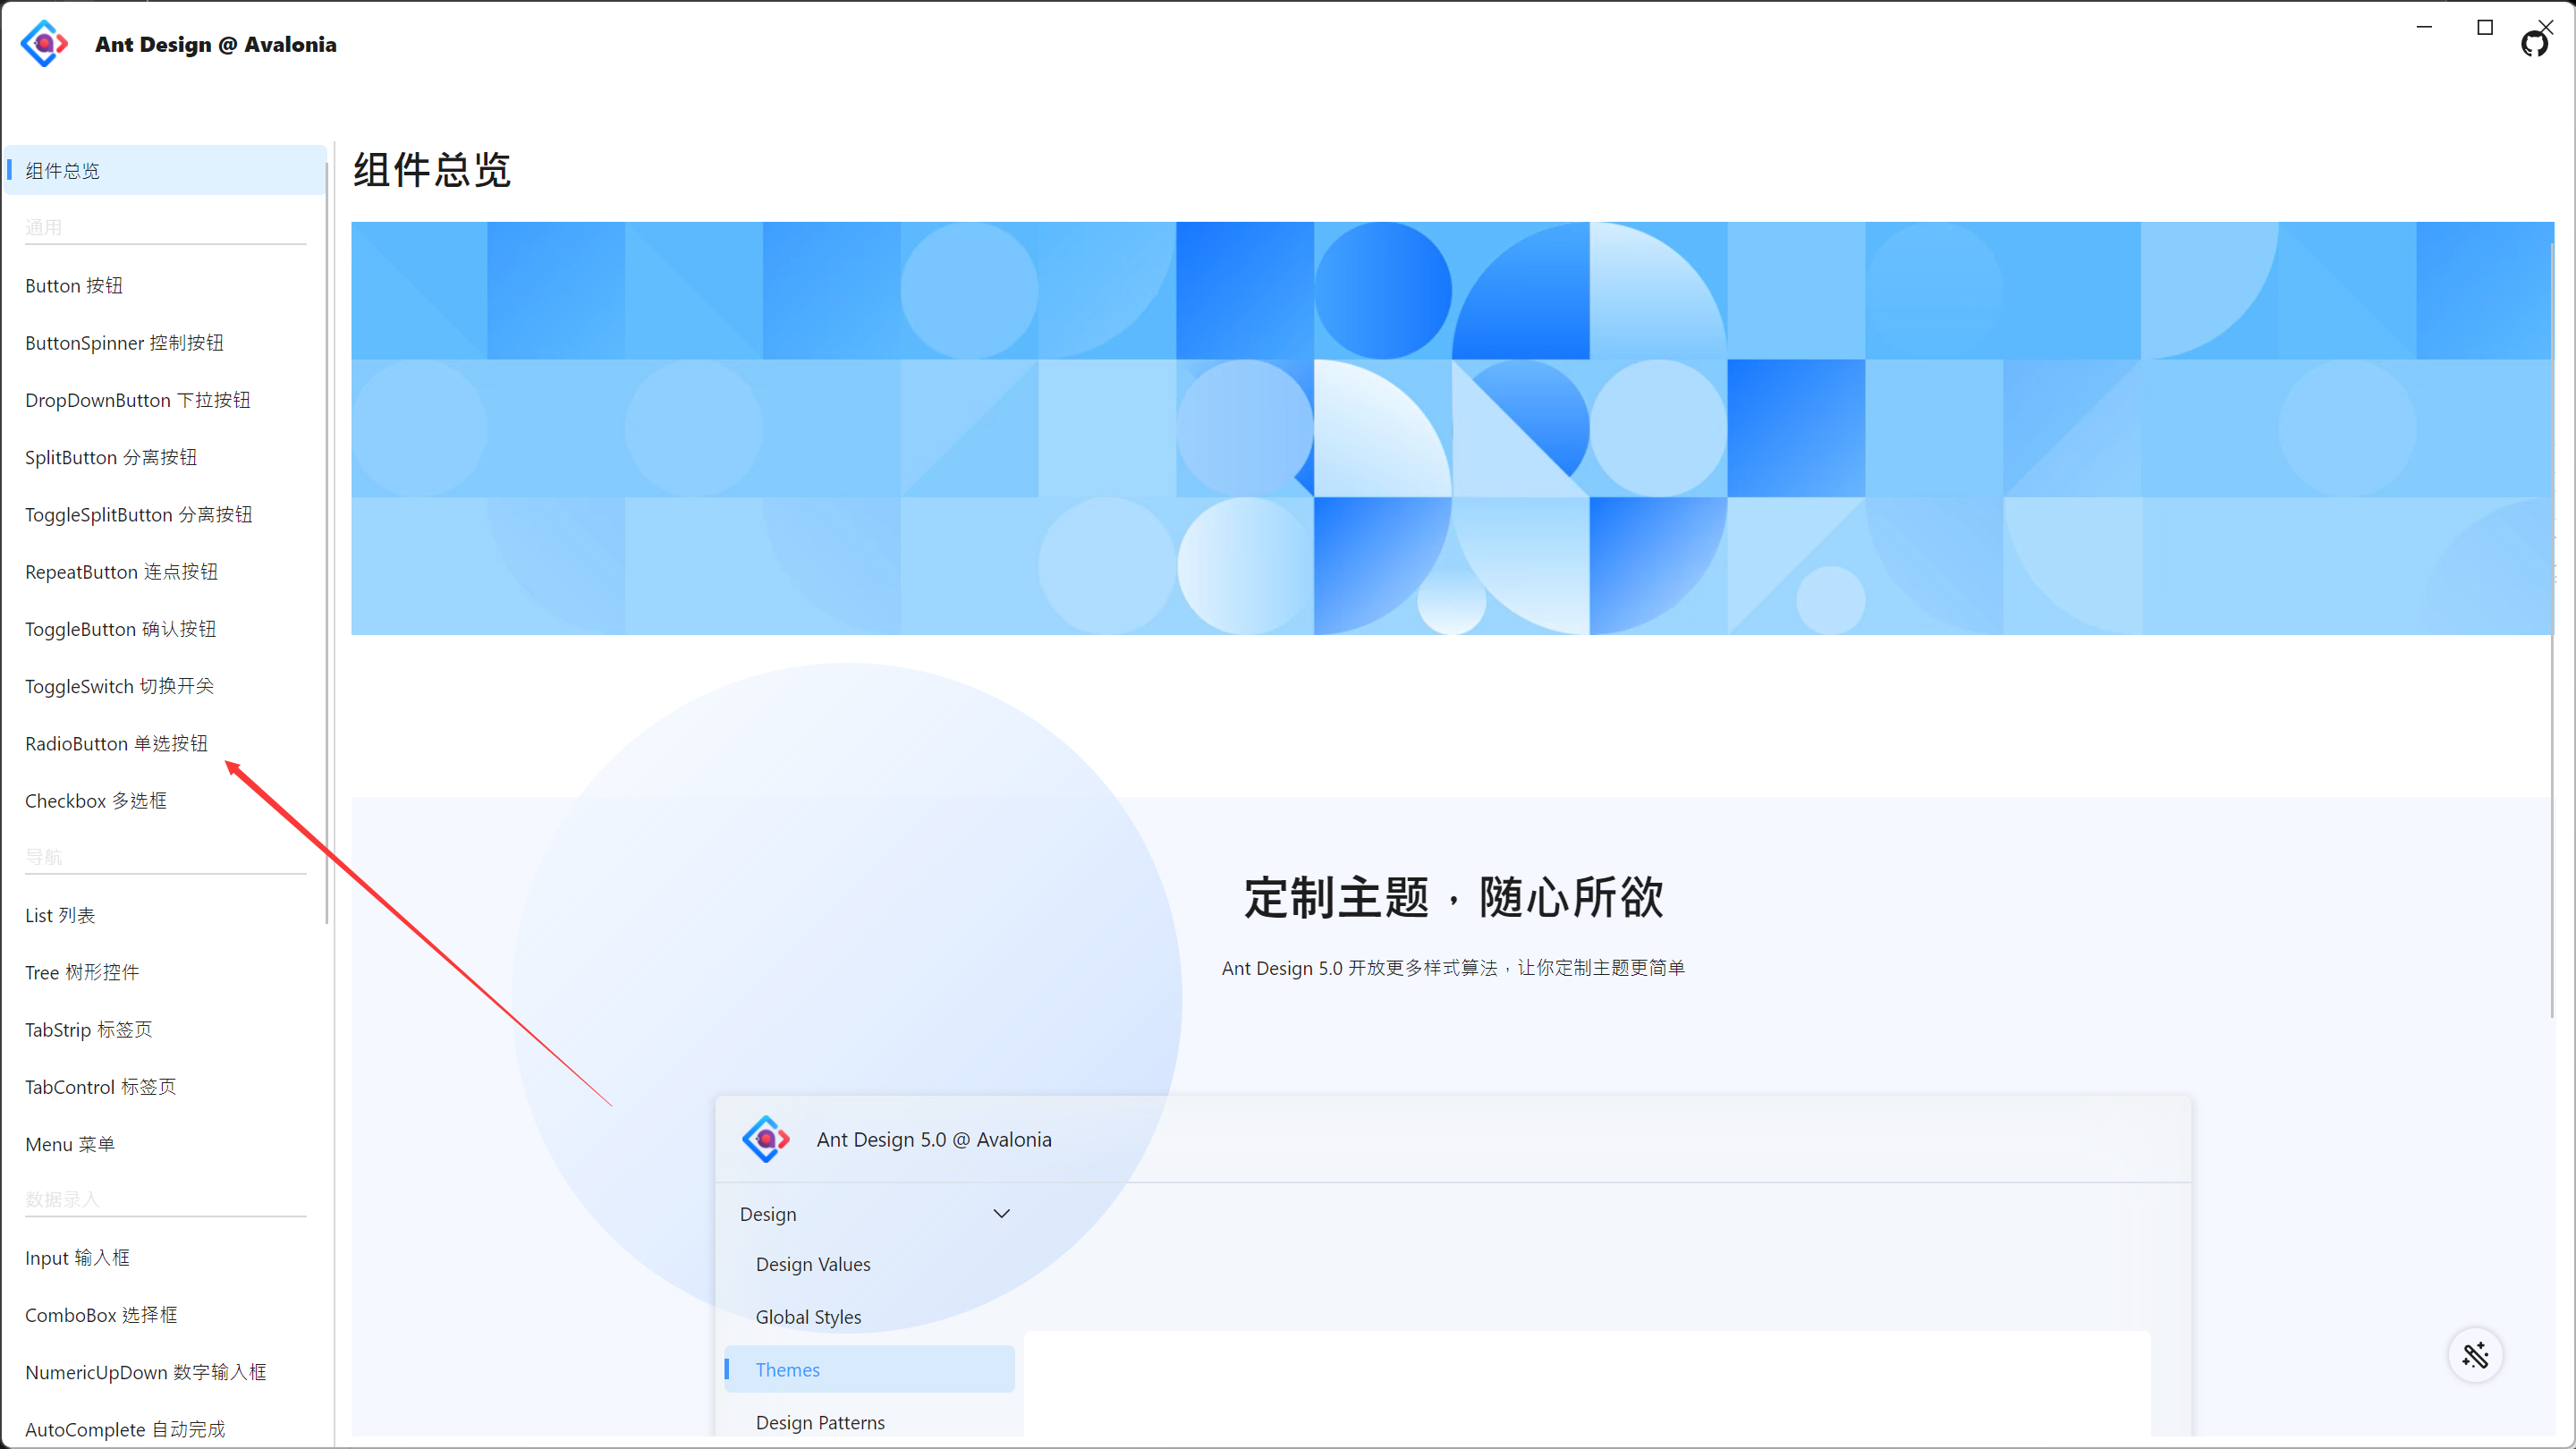Click the floating theme wand button
This screenshot has height=1449, width=2576.
[2475, 1355]
